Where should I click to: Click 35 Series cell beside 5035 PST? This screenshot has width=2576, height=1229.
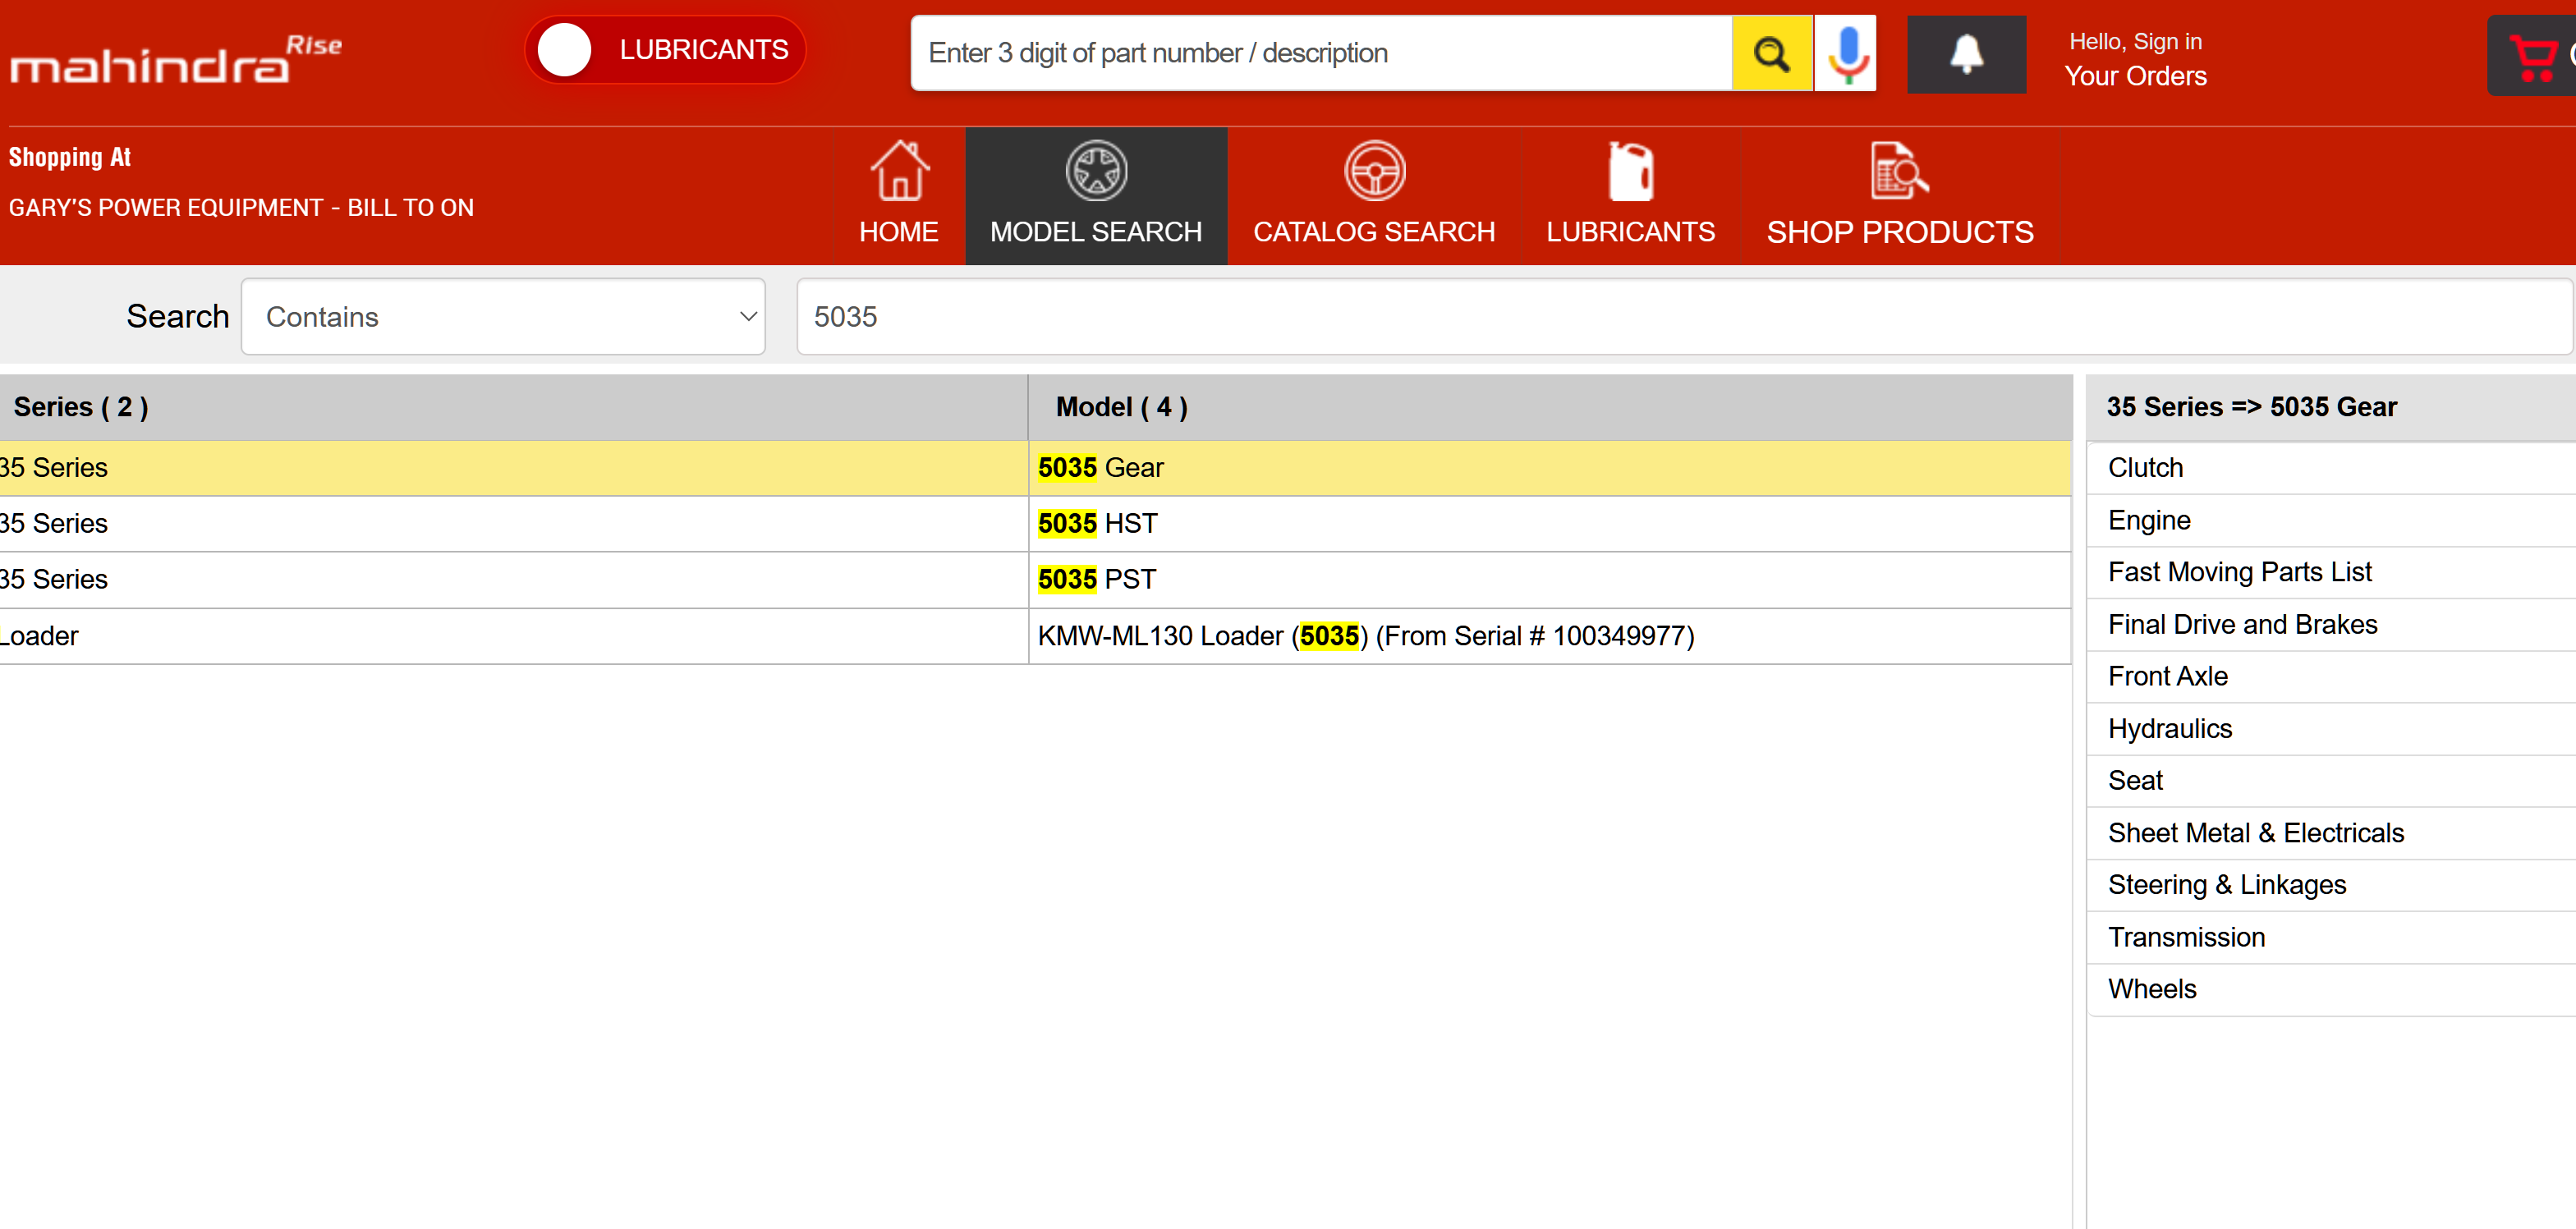[513, 579]
